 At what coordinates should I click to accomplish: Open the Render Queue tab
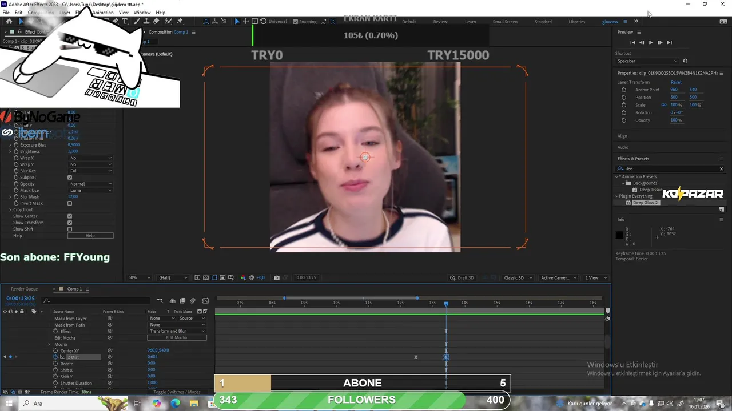click(24, 289)
